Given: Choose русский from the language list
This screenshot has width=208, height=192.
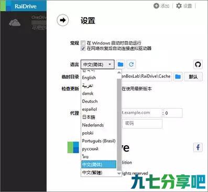Looking at the screenshot, I should coord(98,149).
